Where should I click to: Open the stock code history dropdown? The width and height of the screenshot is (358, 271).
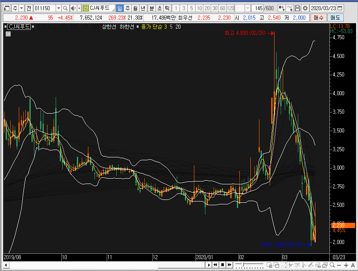pos(59,9)
